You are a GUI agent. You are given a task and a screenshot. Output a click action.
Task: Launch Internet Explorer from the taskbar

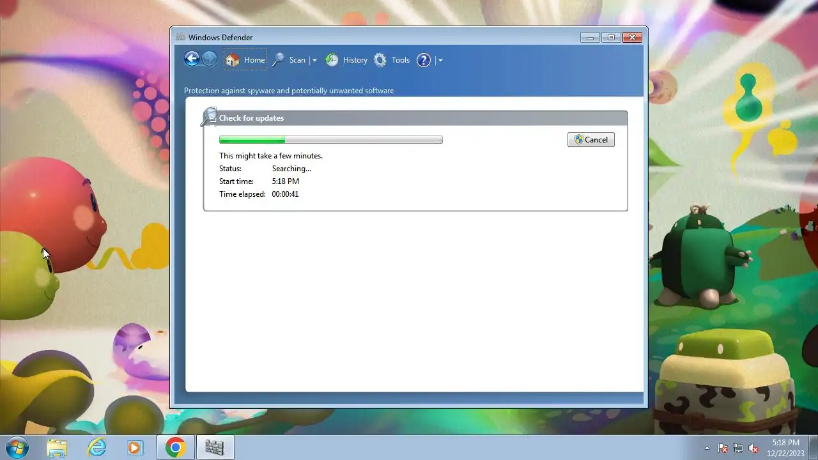96,448
